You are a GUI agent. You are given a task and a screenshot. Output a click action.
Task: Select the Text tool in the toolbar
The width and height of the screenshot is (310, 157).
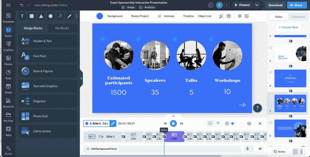tap(22, 16)
